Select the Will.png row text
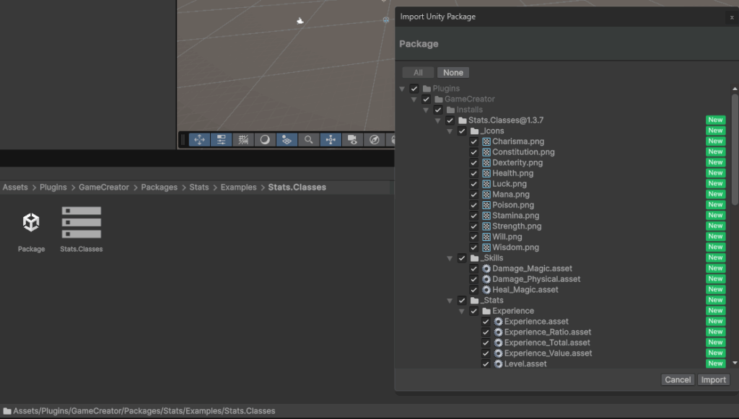The height and width of the screenshot is (419, 739). [507, 237]
